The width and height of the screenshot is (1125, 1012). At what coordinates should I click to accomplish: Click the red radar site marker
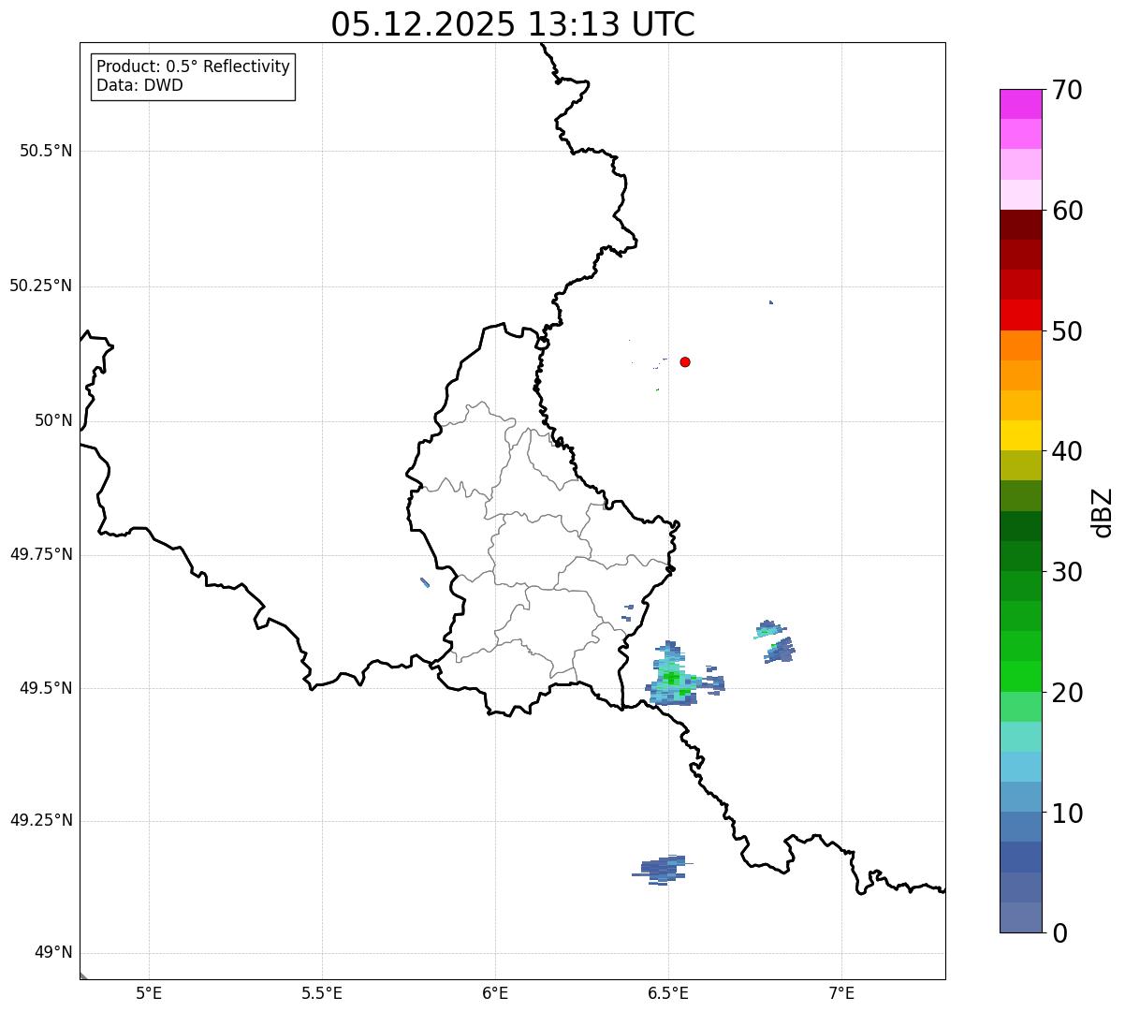[685, 361]
